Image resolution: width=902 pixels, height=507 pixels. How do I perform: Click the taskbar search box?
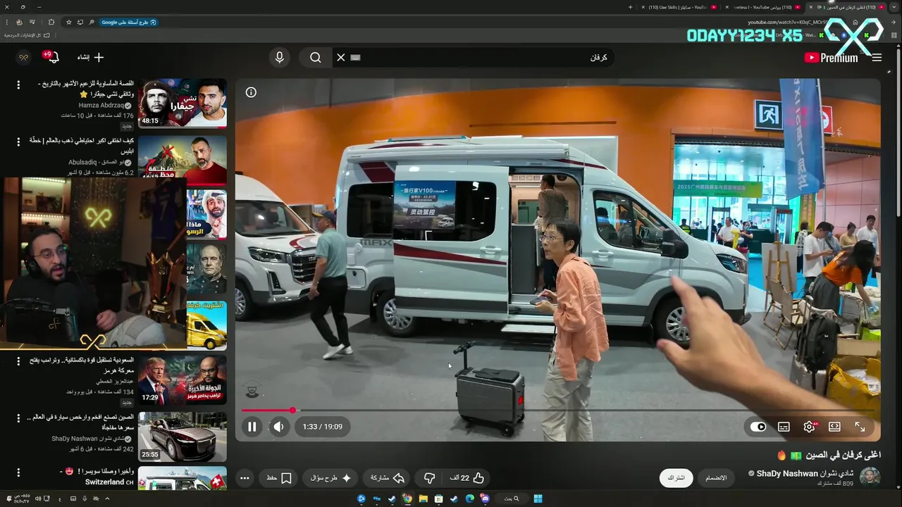[512, 499]
